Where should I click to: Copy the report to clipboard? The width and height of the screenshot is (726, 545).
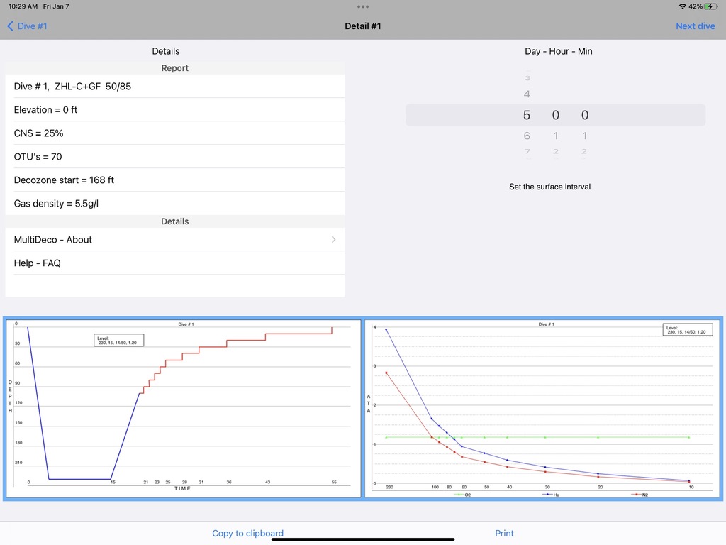click(247, 533)
